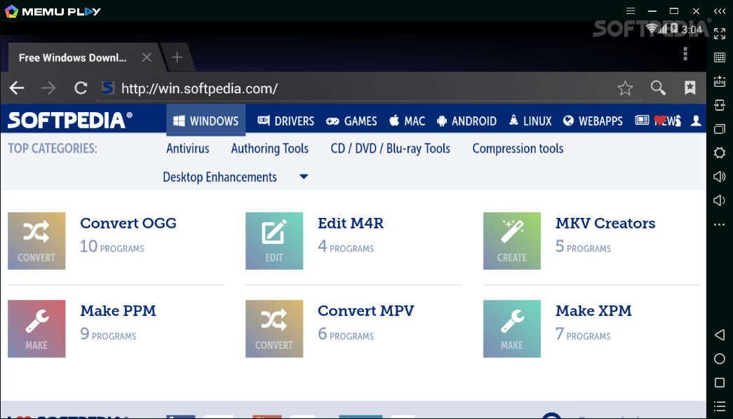Open CD / DVD / Blu-ray Tools category
733x419 pixels.
pyautogui.click(x=390, y=149)
